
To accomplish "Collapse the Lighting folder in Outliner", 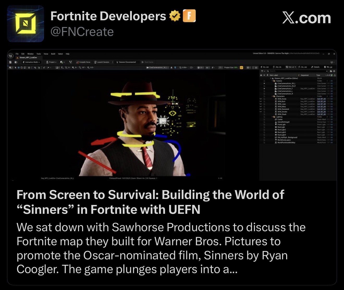I will coord(272,117).
